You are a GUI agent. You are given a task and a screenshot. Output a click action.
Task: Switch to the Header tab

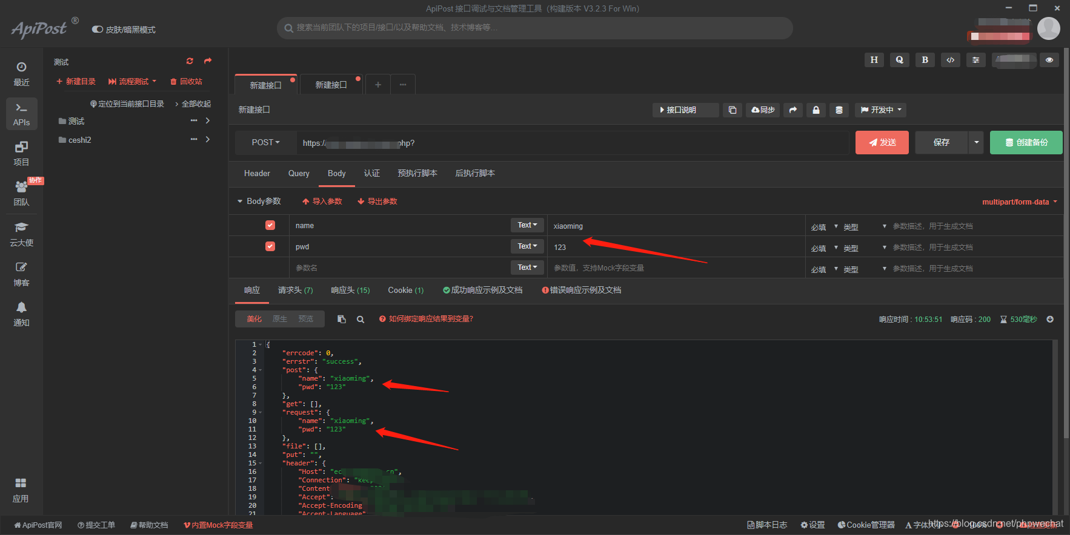click(x=257, y=173)
